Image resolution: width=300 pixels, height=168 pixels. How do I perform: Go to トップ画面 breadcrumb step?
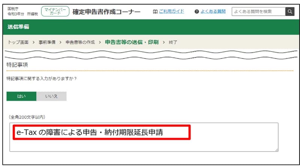[18, 42]
